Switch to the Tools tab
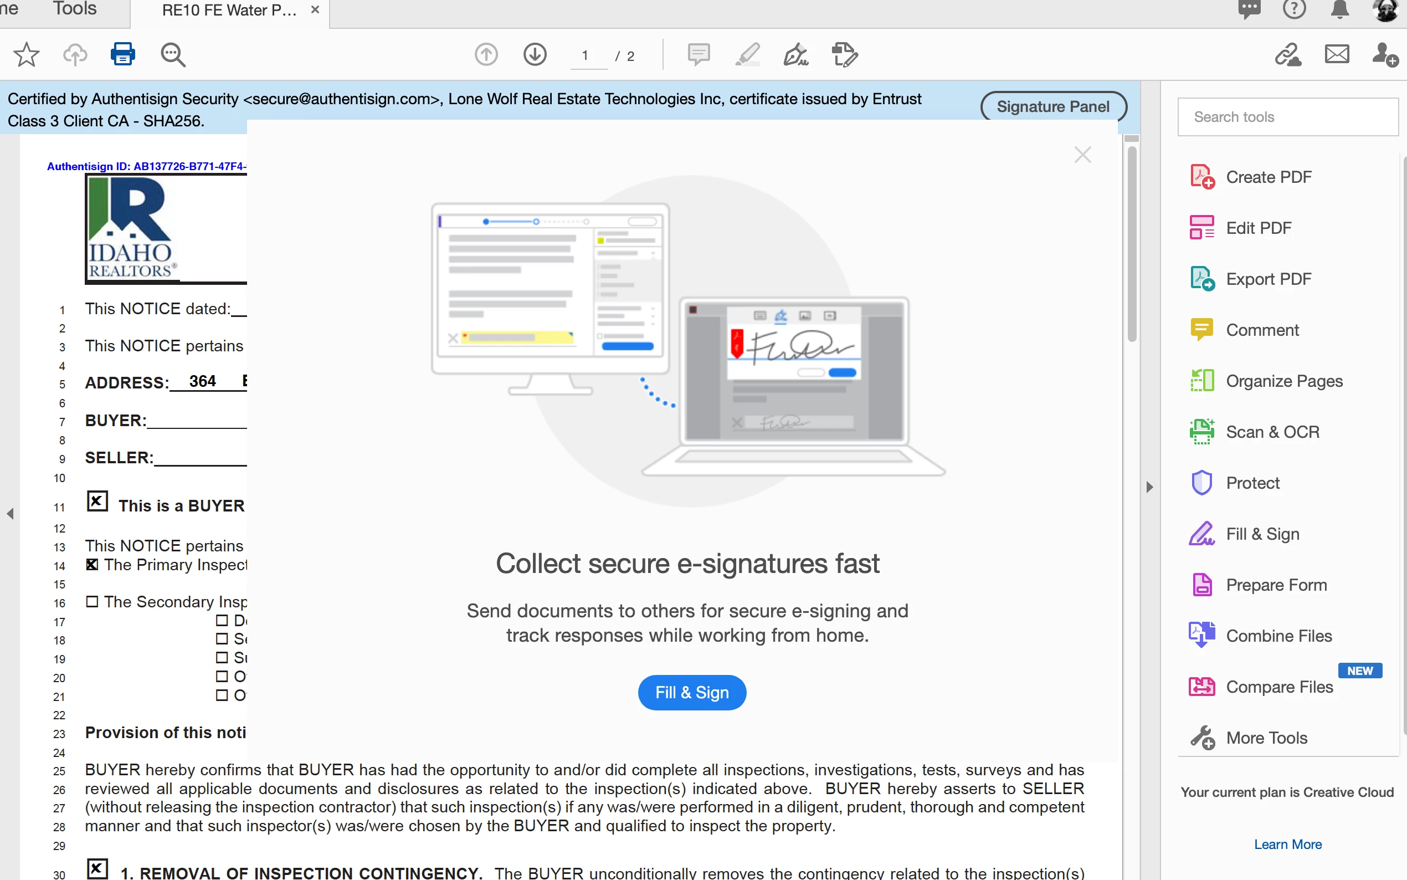 [x=74, y=9]
